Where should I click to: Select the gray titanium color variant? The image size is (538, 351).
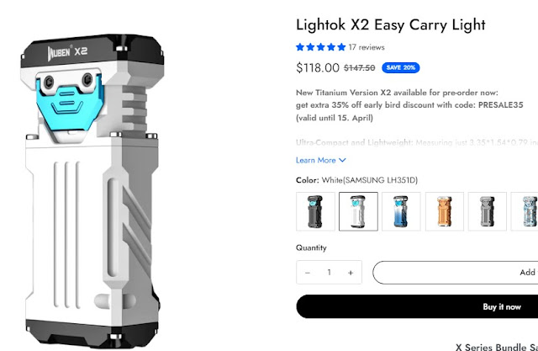click(488, 211)
